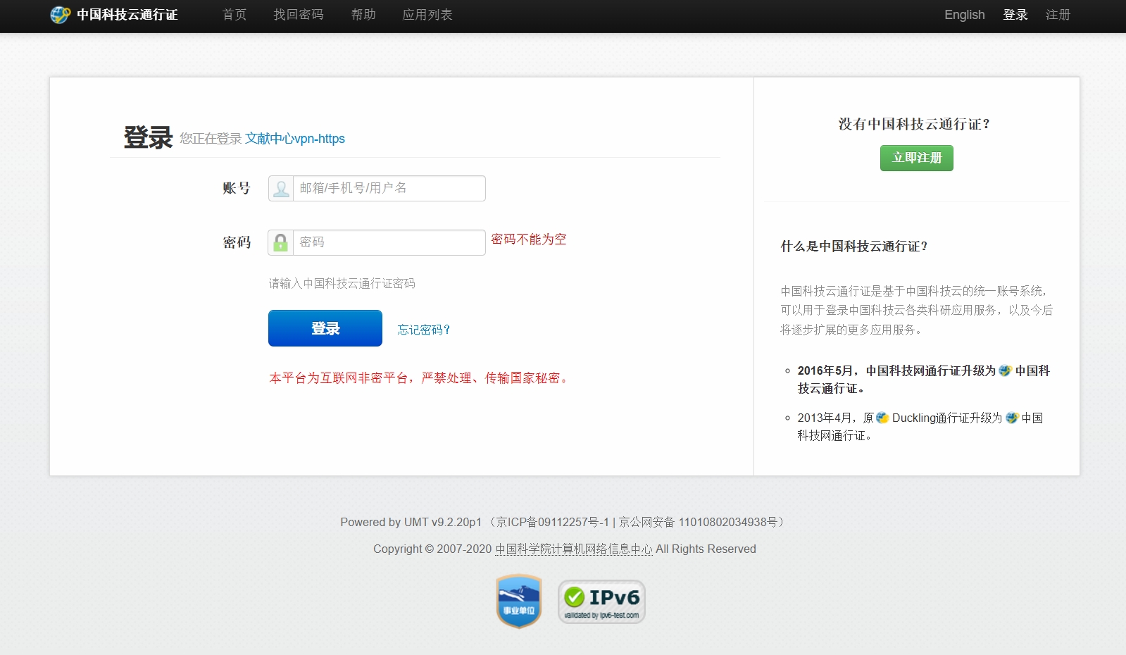
Task: Click the blue 登录 submit button
Action: coord(325,328)
